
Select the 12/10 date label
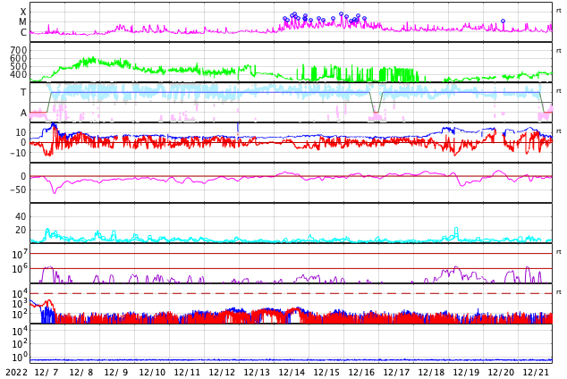click(151, 373)
